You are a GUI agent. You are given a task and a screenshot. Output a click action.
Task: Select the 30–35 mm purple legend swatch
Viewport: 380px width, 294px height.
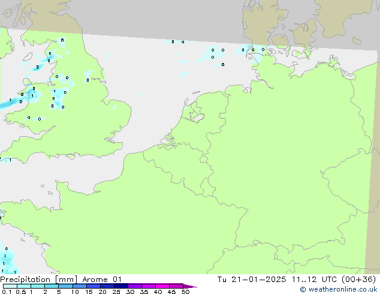[x=135, y=286]
